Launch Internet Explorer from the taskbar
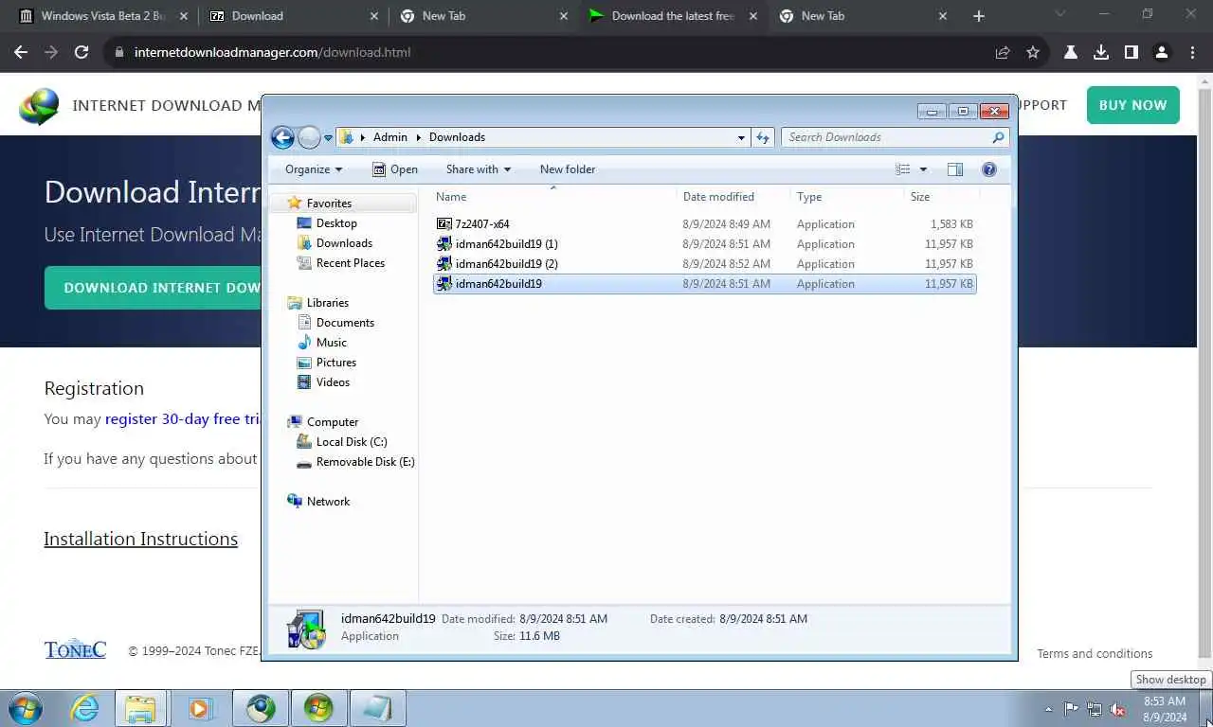Viewport: 1213px width, 727px height. 84,708
